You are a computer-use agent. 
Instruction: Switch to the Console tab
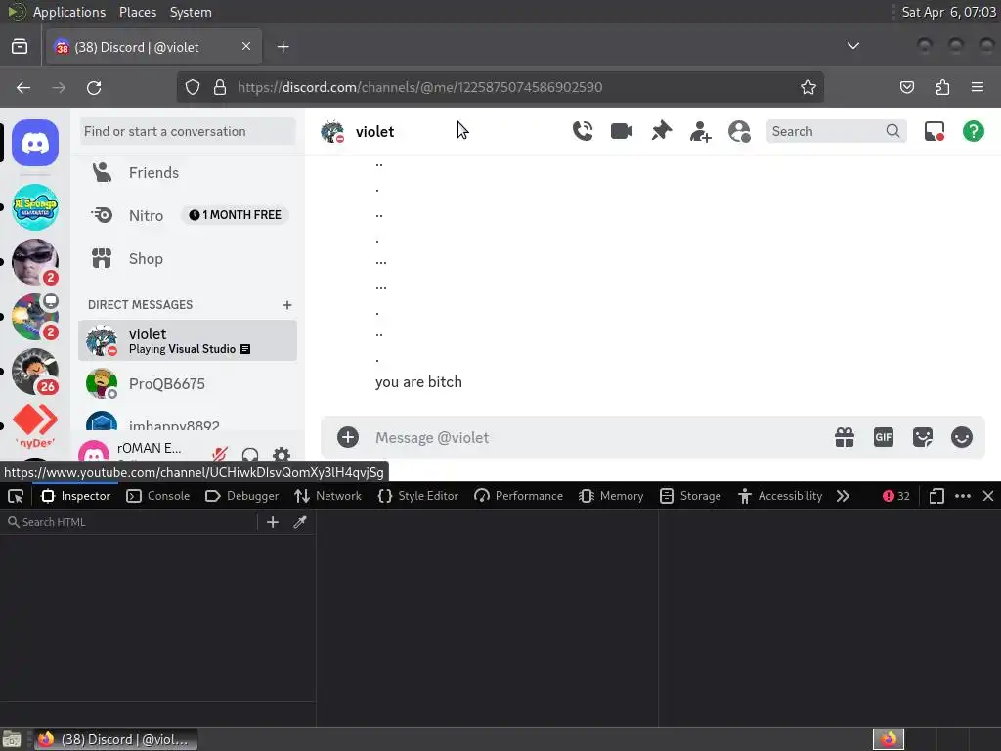[158, 496]
